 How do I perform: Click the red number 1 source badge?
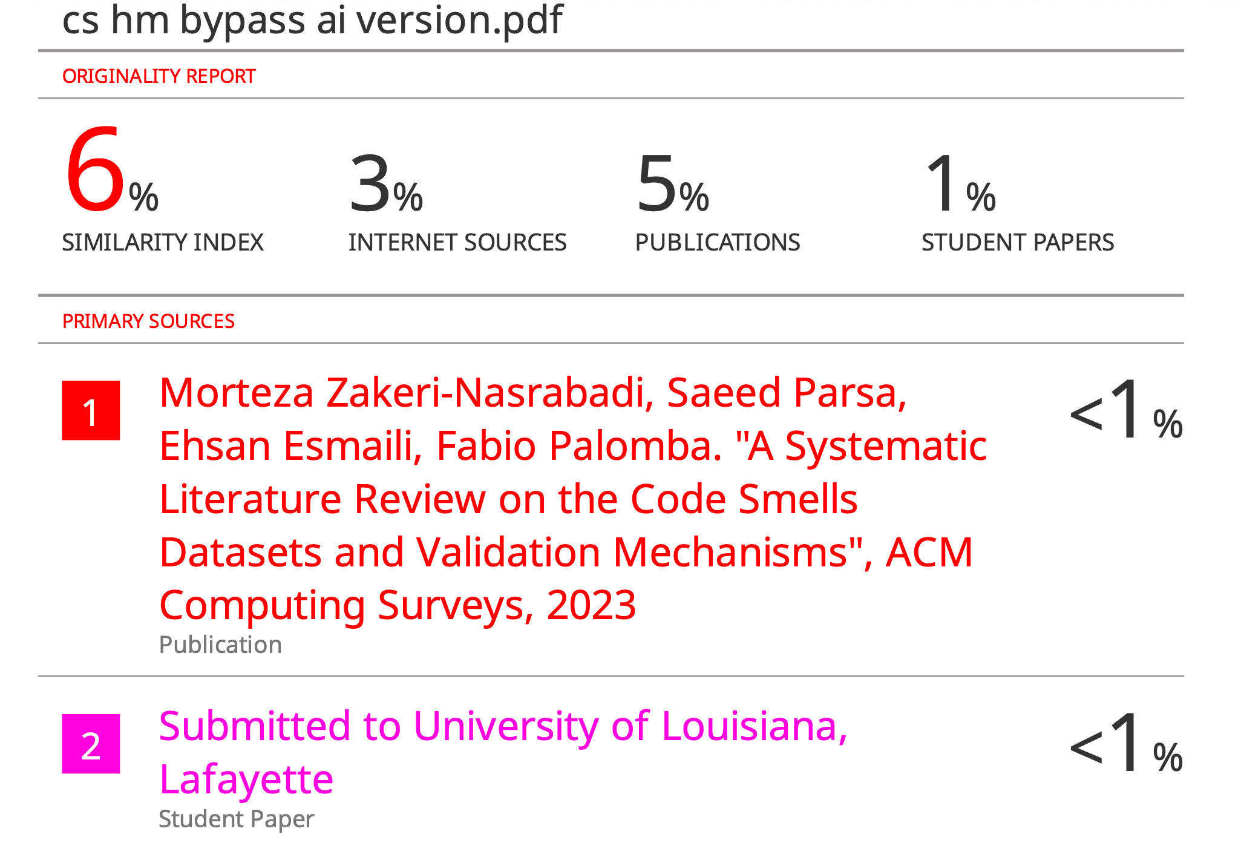91,411
